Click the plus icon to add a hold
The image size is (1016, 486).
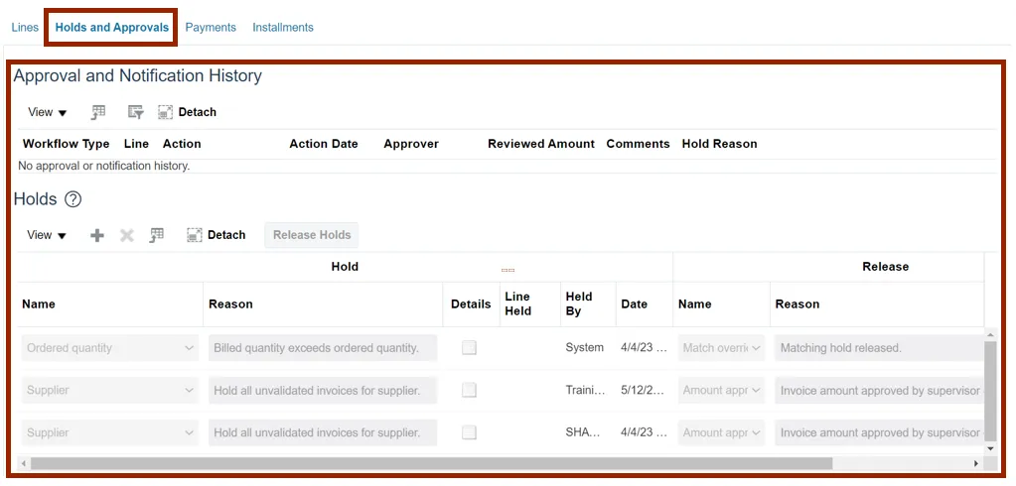pyautogui.click(x=96, y=235)
